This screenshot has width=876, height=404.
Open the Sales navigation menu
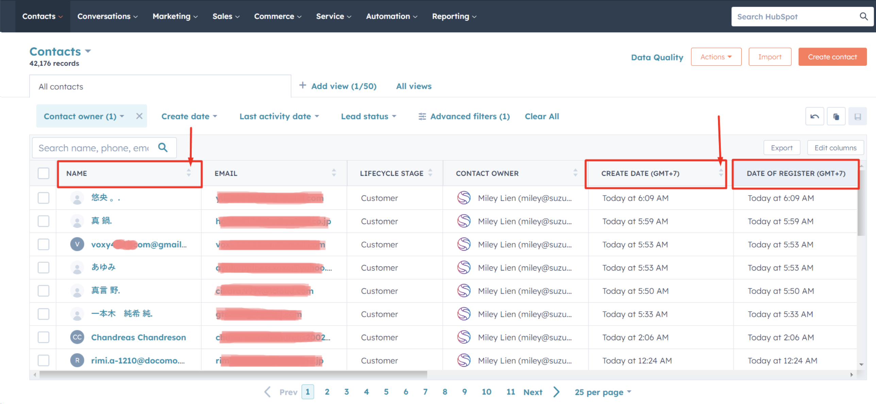point(226,16)
